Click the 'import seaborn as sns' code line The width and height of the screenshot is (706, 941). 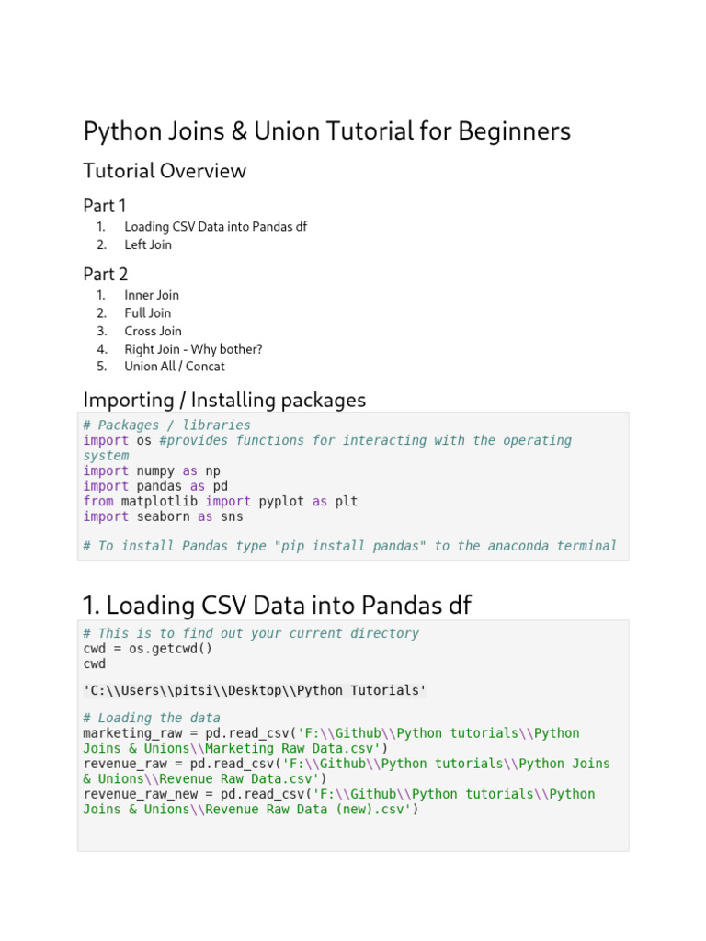163,516
